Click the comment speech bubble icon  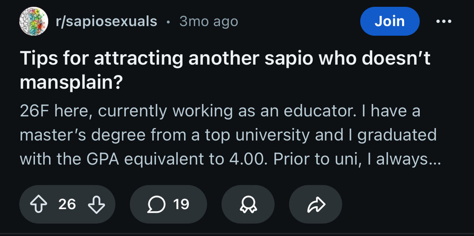click(x=155, y=204)
